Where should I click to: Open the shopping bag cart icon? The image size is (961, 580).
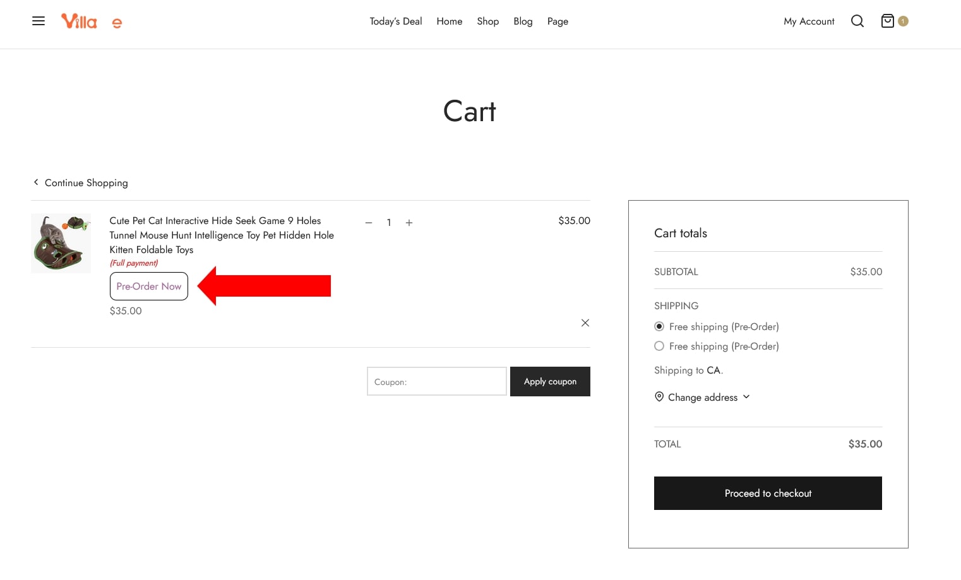tap(887, 21)
